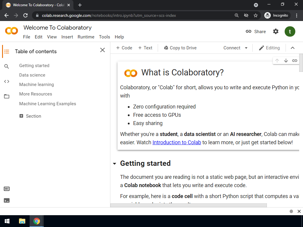This screenshot has height=227, width=303.
Task: Copy link to cell icon
Action: (x=294, y=61)
